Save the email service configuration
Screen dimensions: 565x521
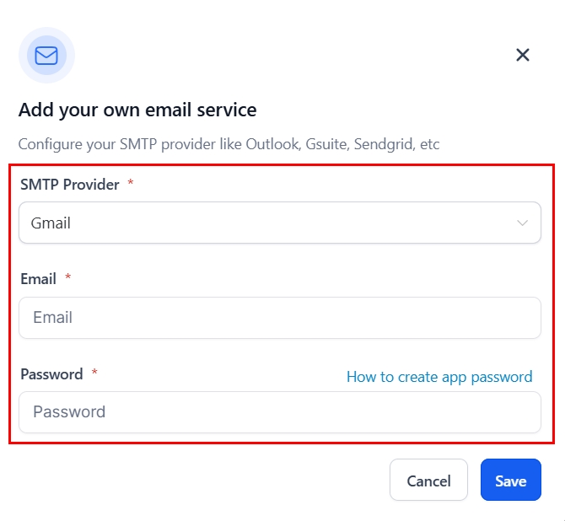tap(510, 481)
